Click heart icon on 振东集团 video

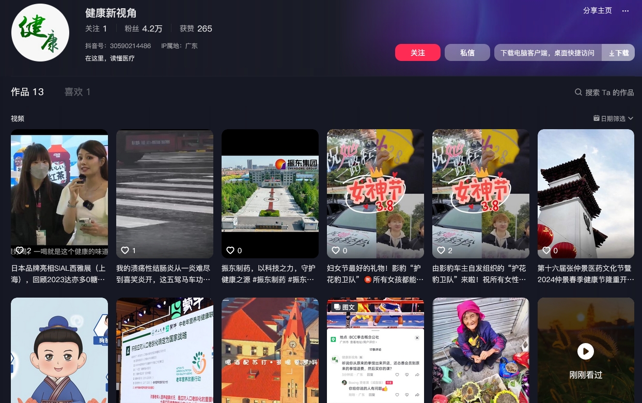tap(230, 250)
